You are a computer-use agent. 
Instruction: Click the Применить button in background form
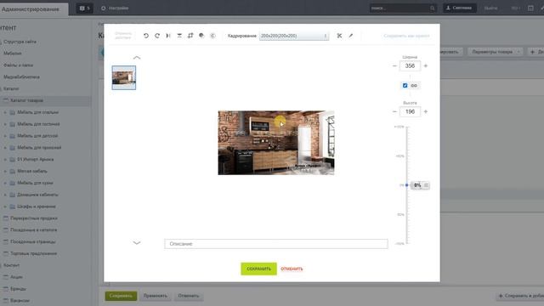click(x=156, y=296)
